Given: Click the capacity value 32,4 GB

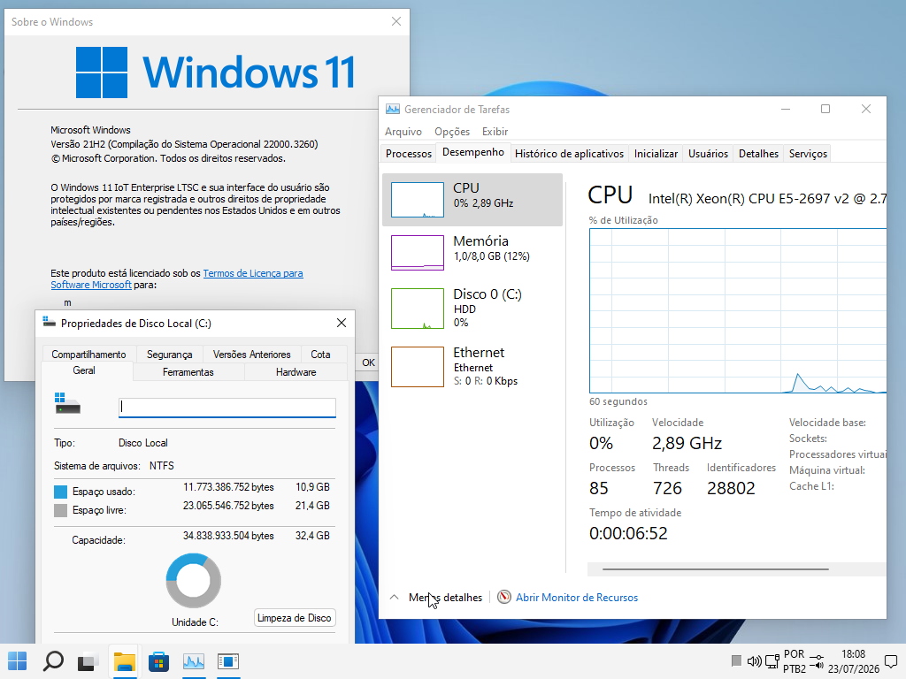Looking at the screenshot, I should point(312,536).
